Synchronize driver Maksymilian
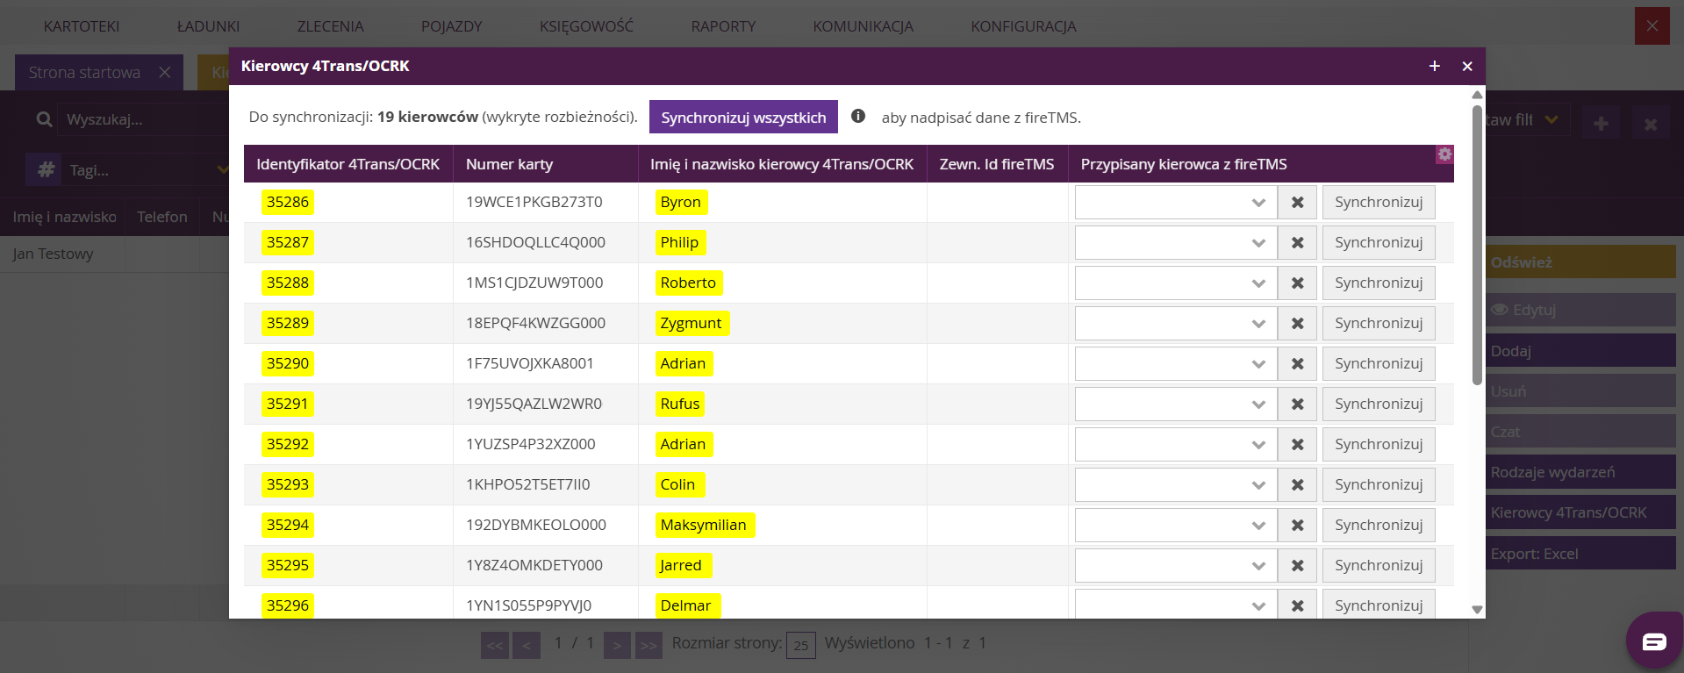1684x673 pixels. [1379, 525]
